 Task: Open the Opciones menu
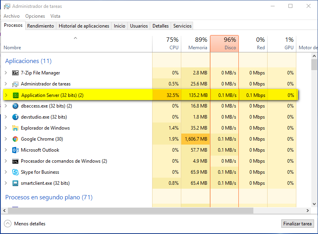pos(35,16)
